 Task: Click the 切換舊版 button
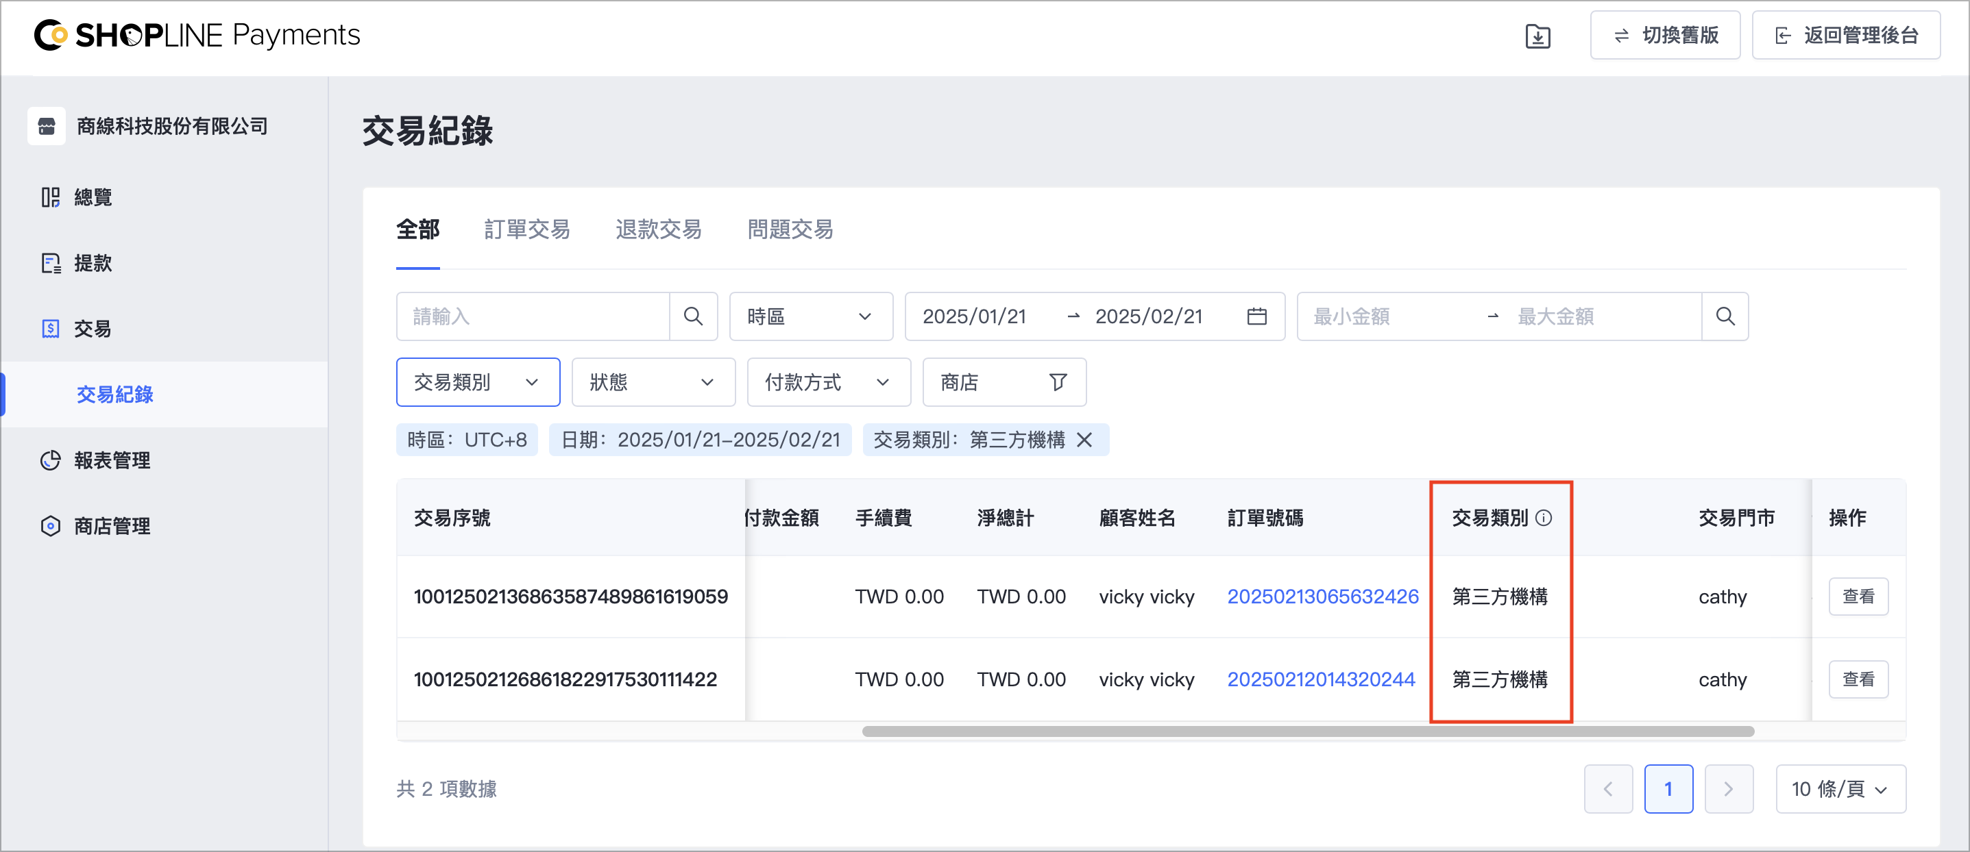[1665, 35]
